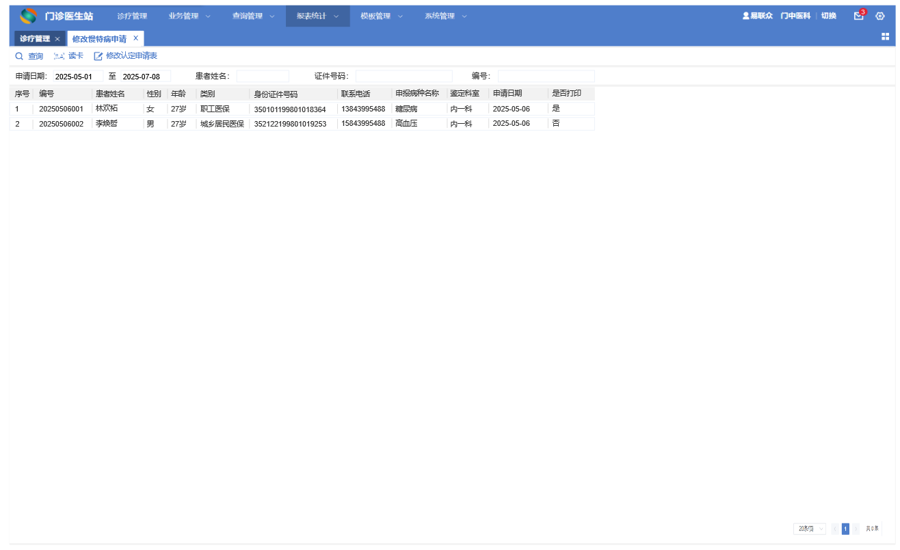Click the 编号 column header in table
Image resolution: width=900 pixels, height=550 pixels.
(47, 93)
